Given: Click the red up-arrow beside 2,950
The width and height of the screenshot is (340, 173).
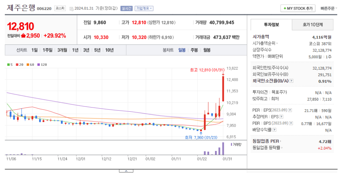Looking at the screenshot, I should tap(24, 36).
